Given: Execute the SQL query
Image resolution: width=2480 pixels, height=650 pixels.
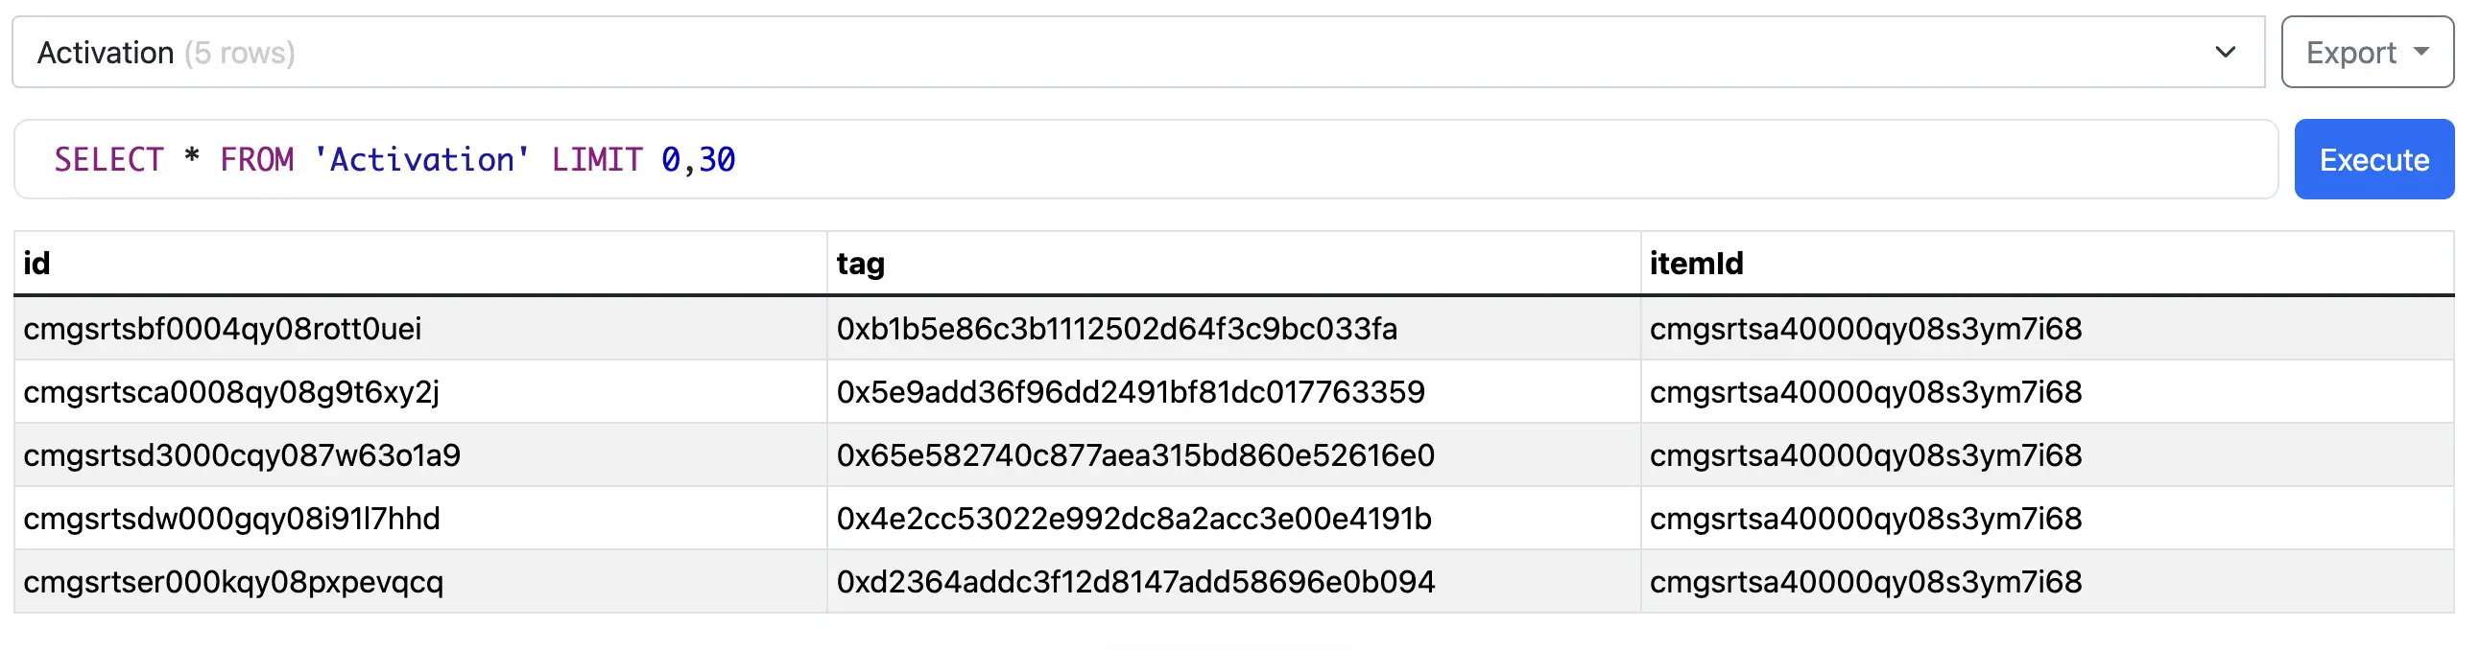Looking at the screenshot, I should tap(2373, 158).
